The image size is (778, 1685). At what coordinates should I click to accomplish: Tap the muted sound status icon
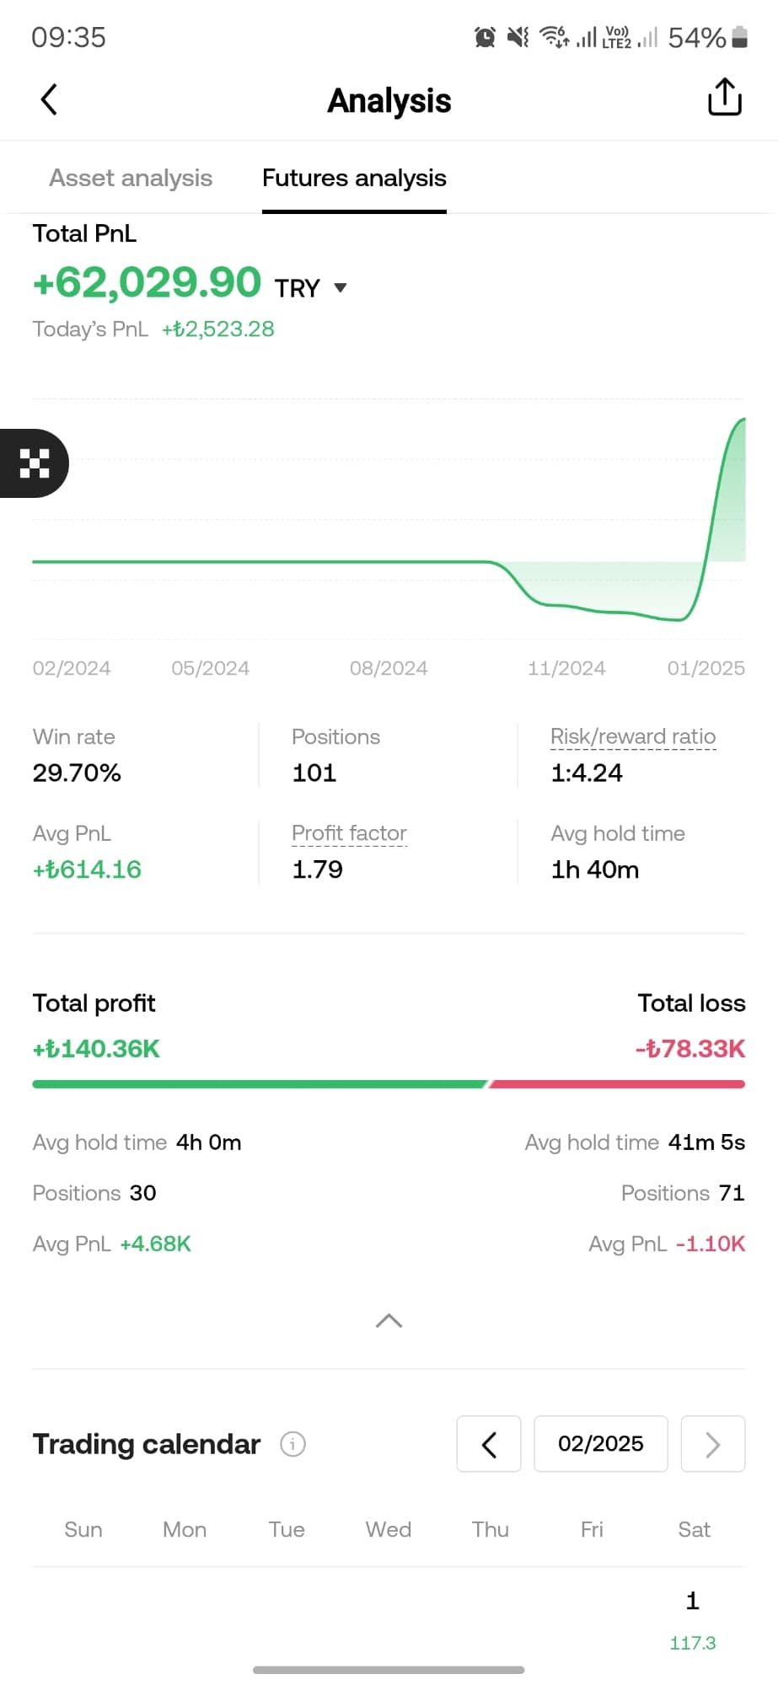click(x=518, y=37)
